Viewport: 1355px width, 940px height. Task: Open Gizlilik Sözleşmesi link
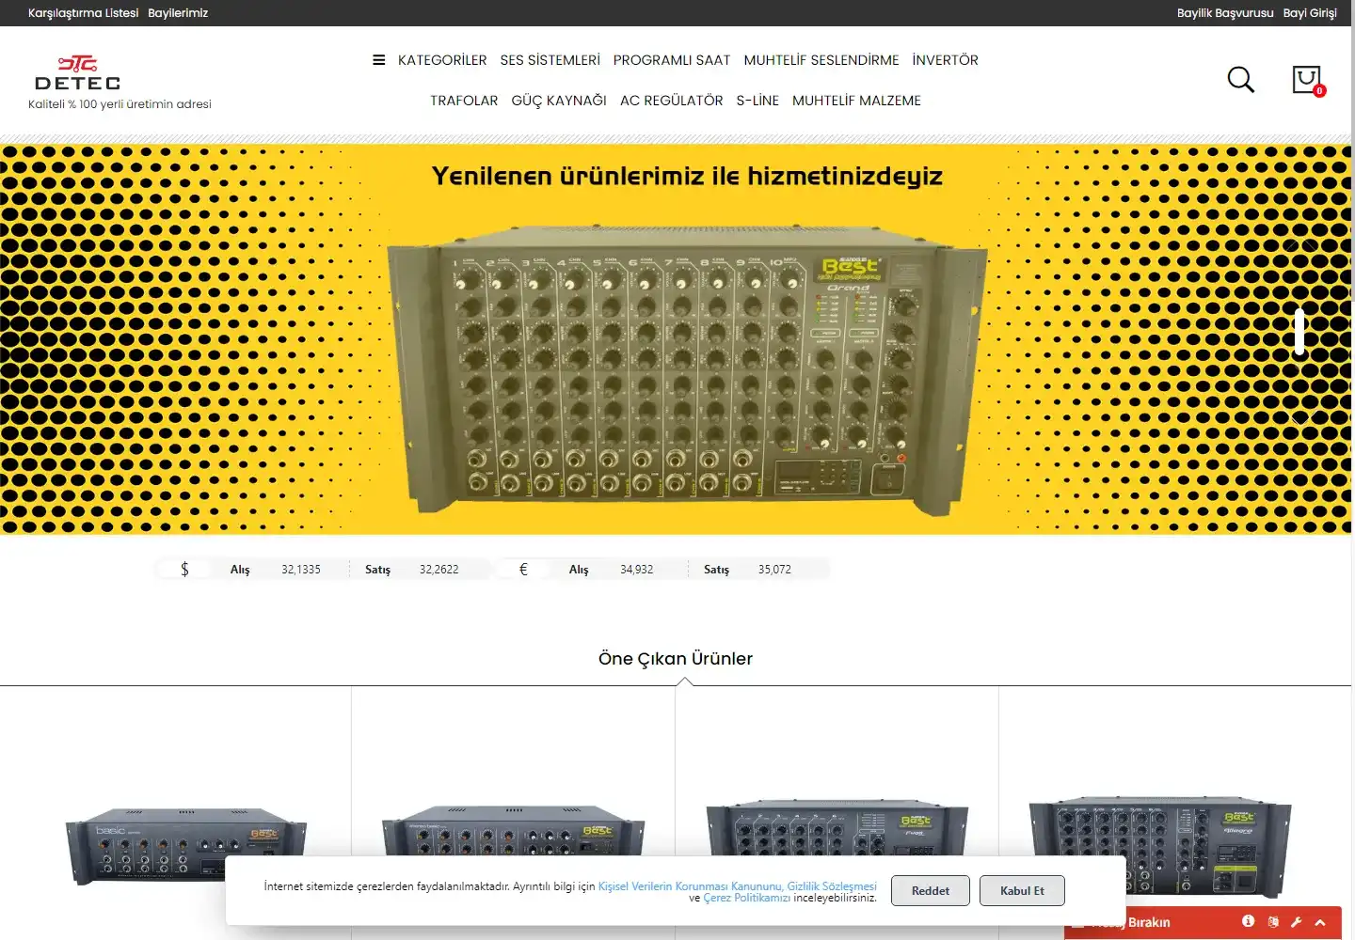(x=832, y=886)
